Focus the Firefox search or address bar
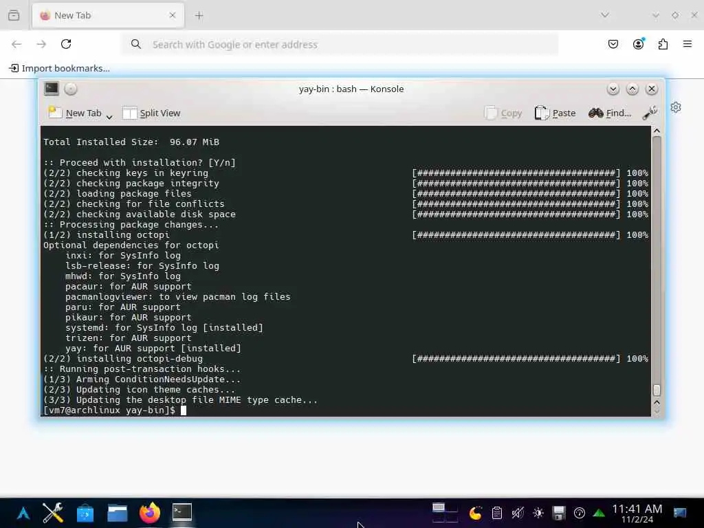The height and width of the screenshot is (528, 704). point(340,45)
